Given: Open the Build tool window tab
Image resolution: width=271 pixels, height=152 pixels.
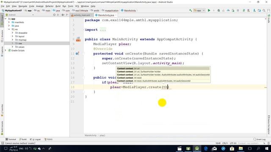Looking at the screenshot, I should click(x=23, y=139).
